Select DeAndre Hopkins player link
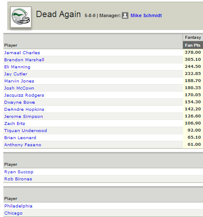Viewport: 203px width, 217px height. 24,110
